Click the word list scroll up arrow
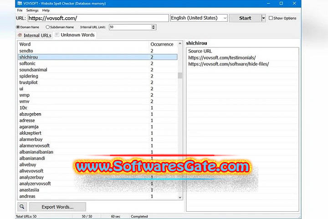The image size is (328, 219). pyautogui.click(x=180, y=44)
